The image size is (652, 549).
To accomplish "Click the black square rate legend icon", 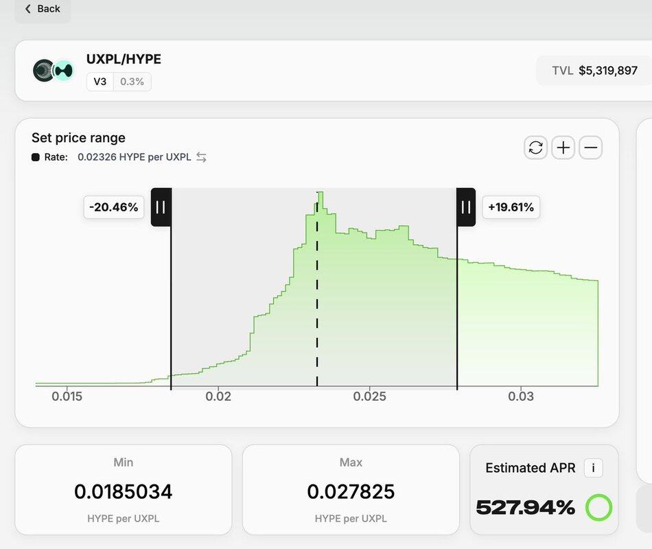I will 36,157.
